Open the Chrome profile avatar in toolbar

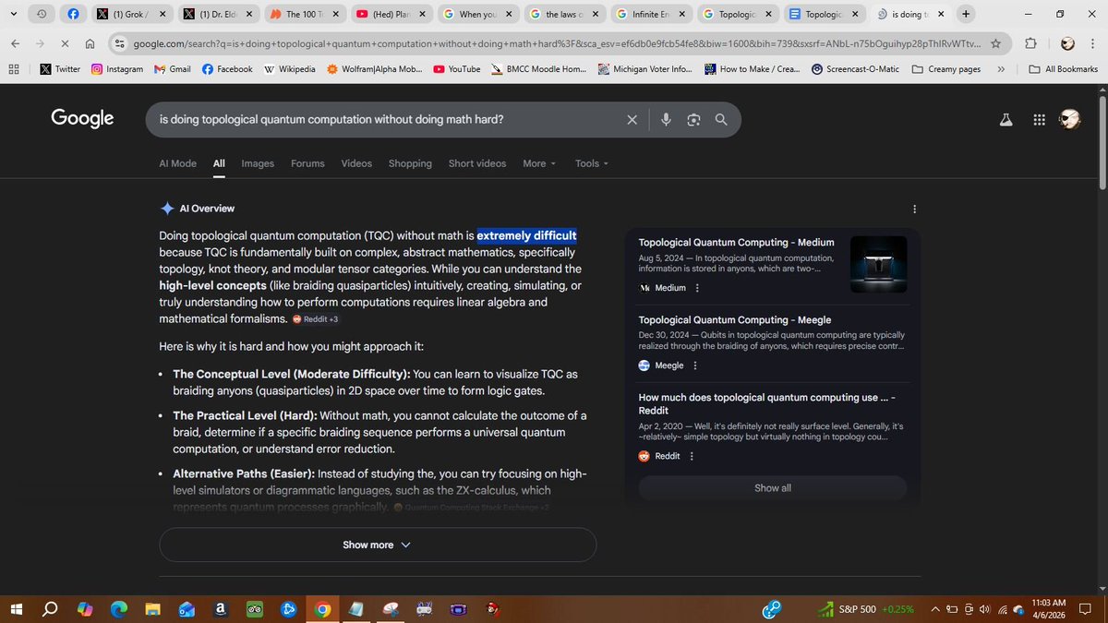[1067, 43]
